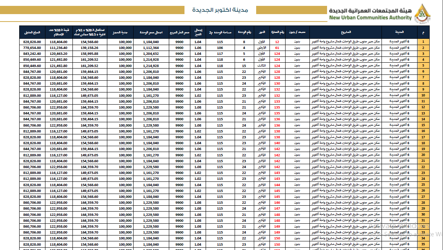Image resolution: width=443 pixels, height=250 pixels.
Task: Select index cell 10 in the yellow column
Action: click(423, 96)
